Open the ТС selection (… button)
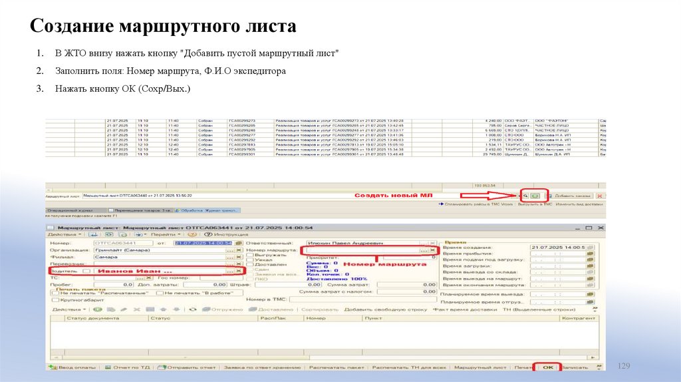The width and height of the screenshot is (681, 382). (140, 278)
